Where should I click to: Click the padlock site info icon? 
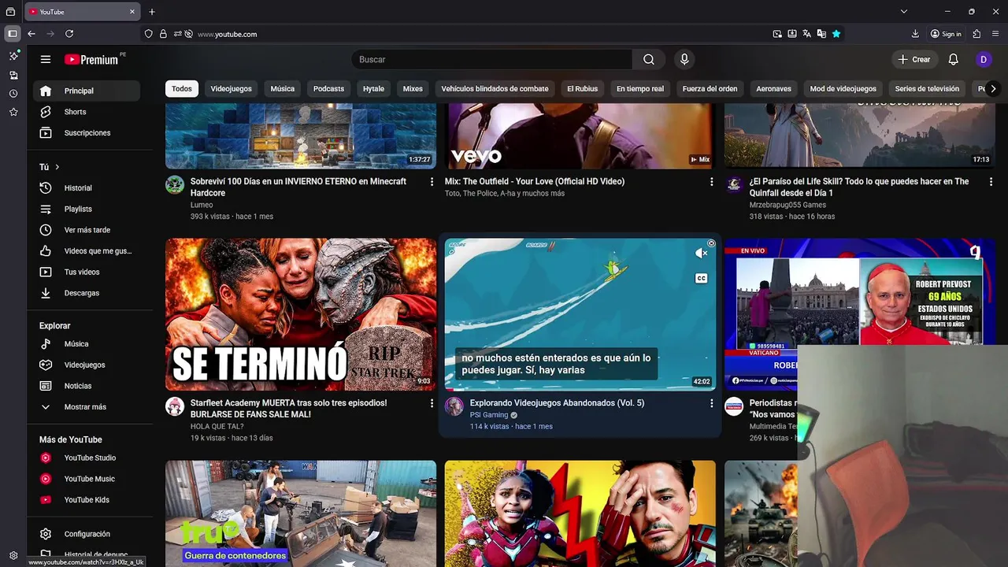coord(163,34)
